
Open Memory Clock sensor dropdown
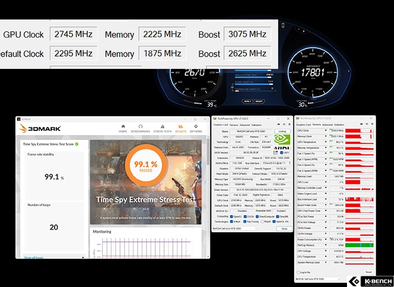click(326, 136)
